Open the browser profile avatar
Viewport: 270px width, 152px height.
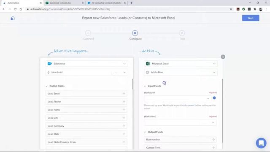coord(261,9)
